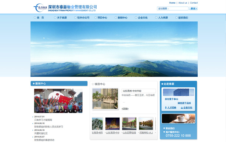This screenshot has width=226, height=142.
Task: Select 人力资源 in navigation bar
Action: pyautogui.click(x=161, y=18)
